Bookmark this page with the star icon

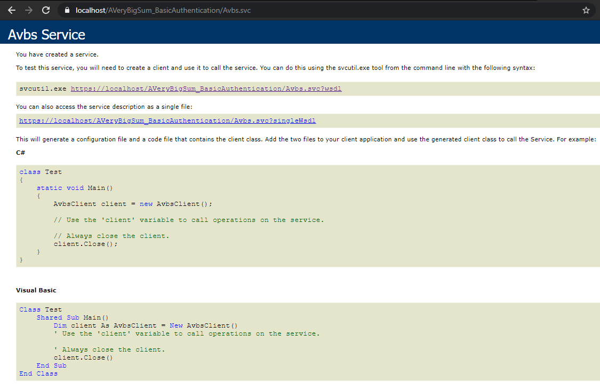[x=586, y=10]
